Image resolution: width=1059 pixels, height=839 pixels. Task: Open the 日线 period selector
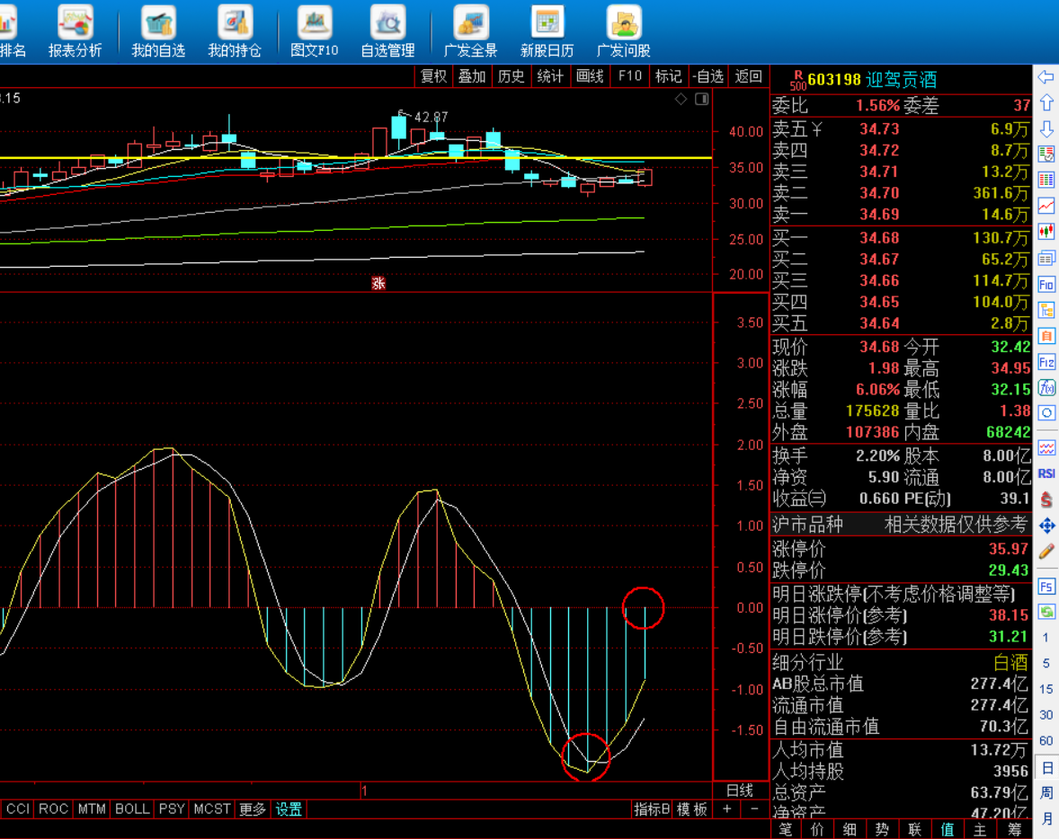[739, 790]
